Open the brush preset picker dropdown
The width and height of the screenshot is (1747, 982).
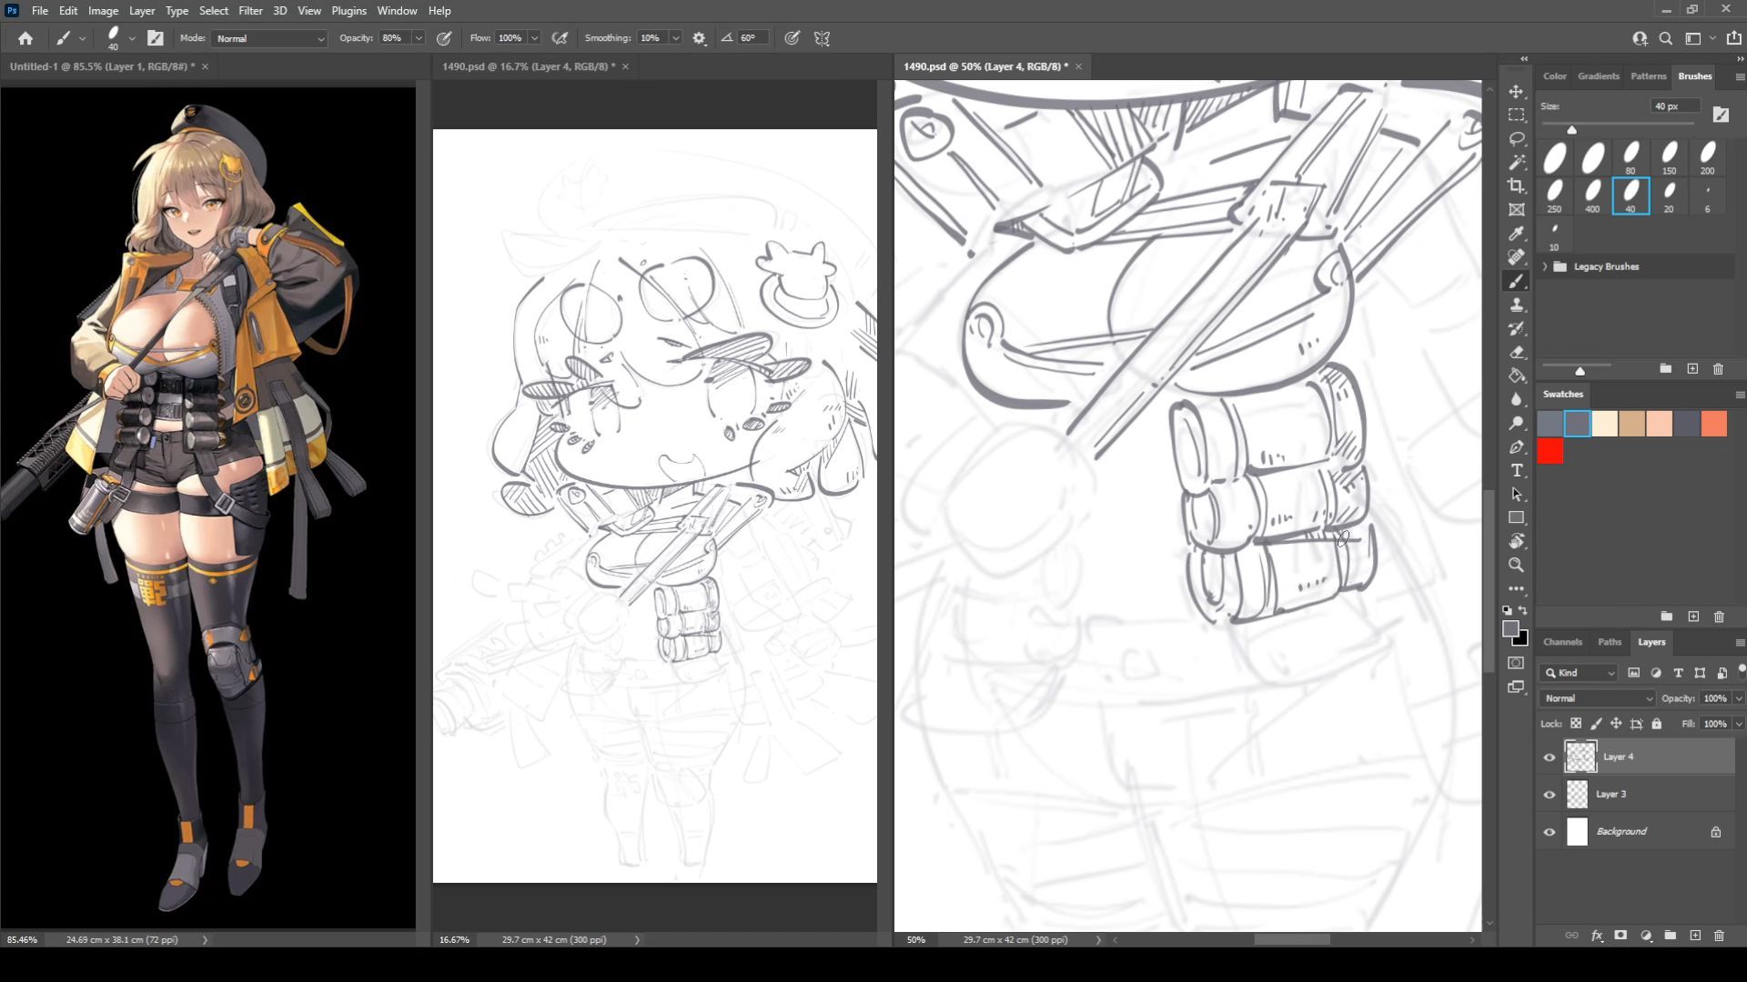[132, 38]
